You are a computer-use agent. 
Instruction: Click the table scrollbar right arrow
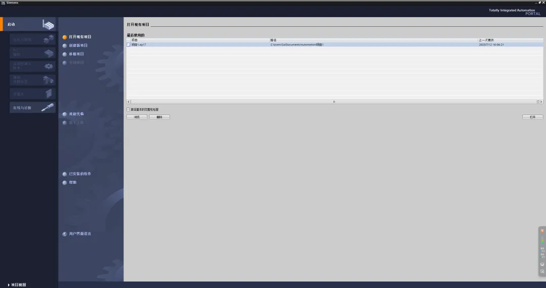(x=541, y=102)
